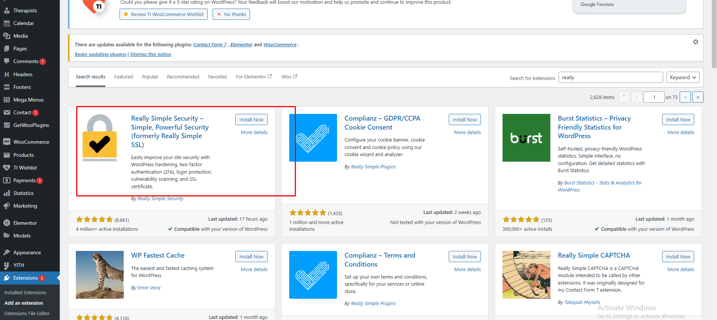The image size is (717, 320).
Task: Click the Extensions plug icon
Action: tap(7, 278)
